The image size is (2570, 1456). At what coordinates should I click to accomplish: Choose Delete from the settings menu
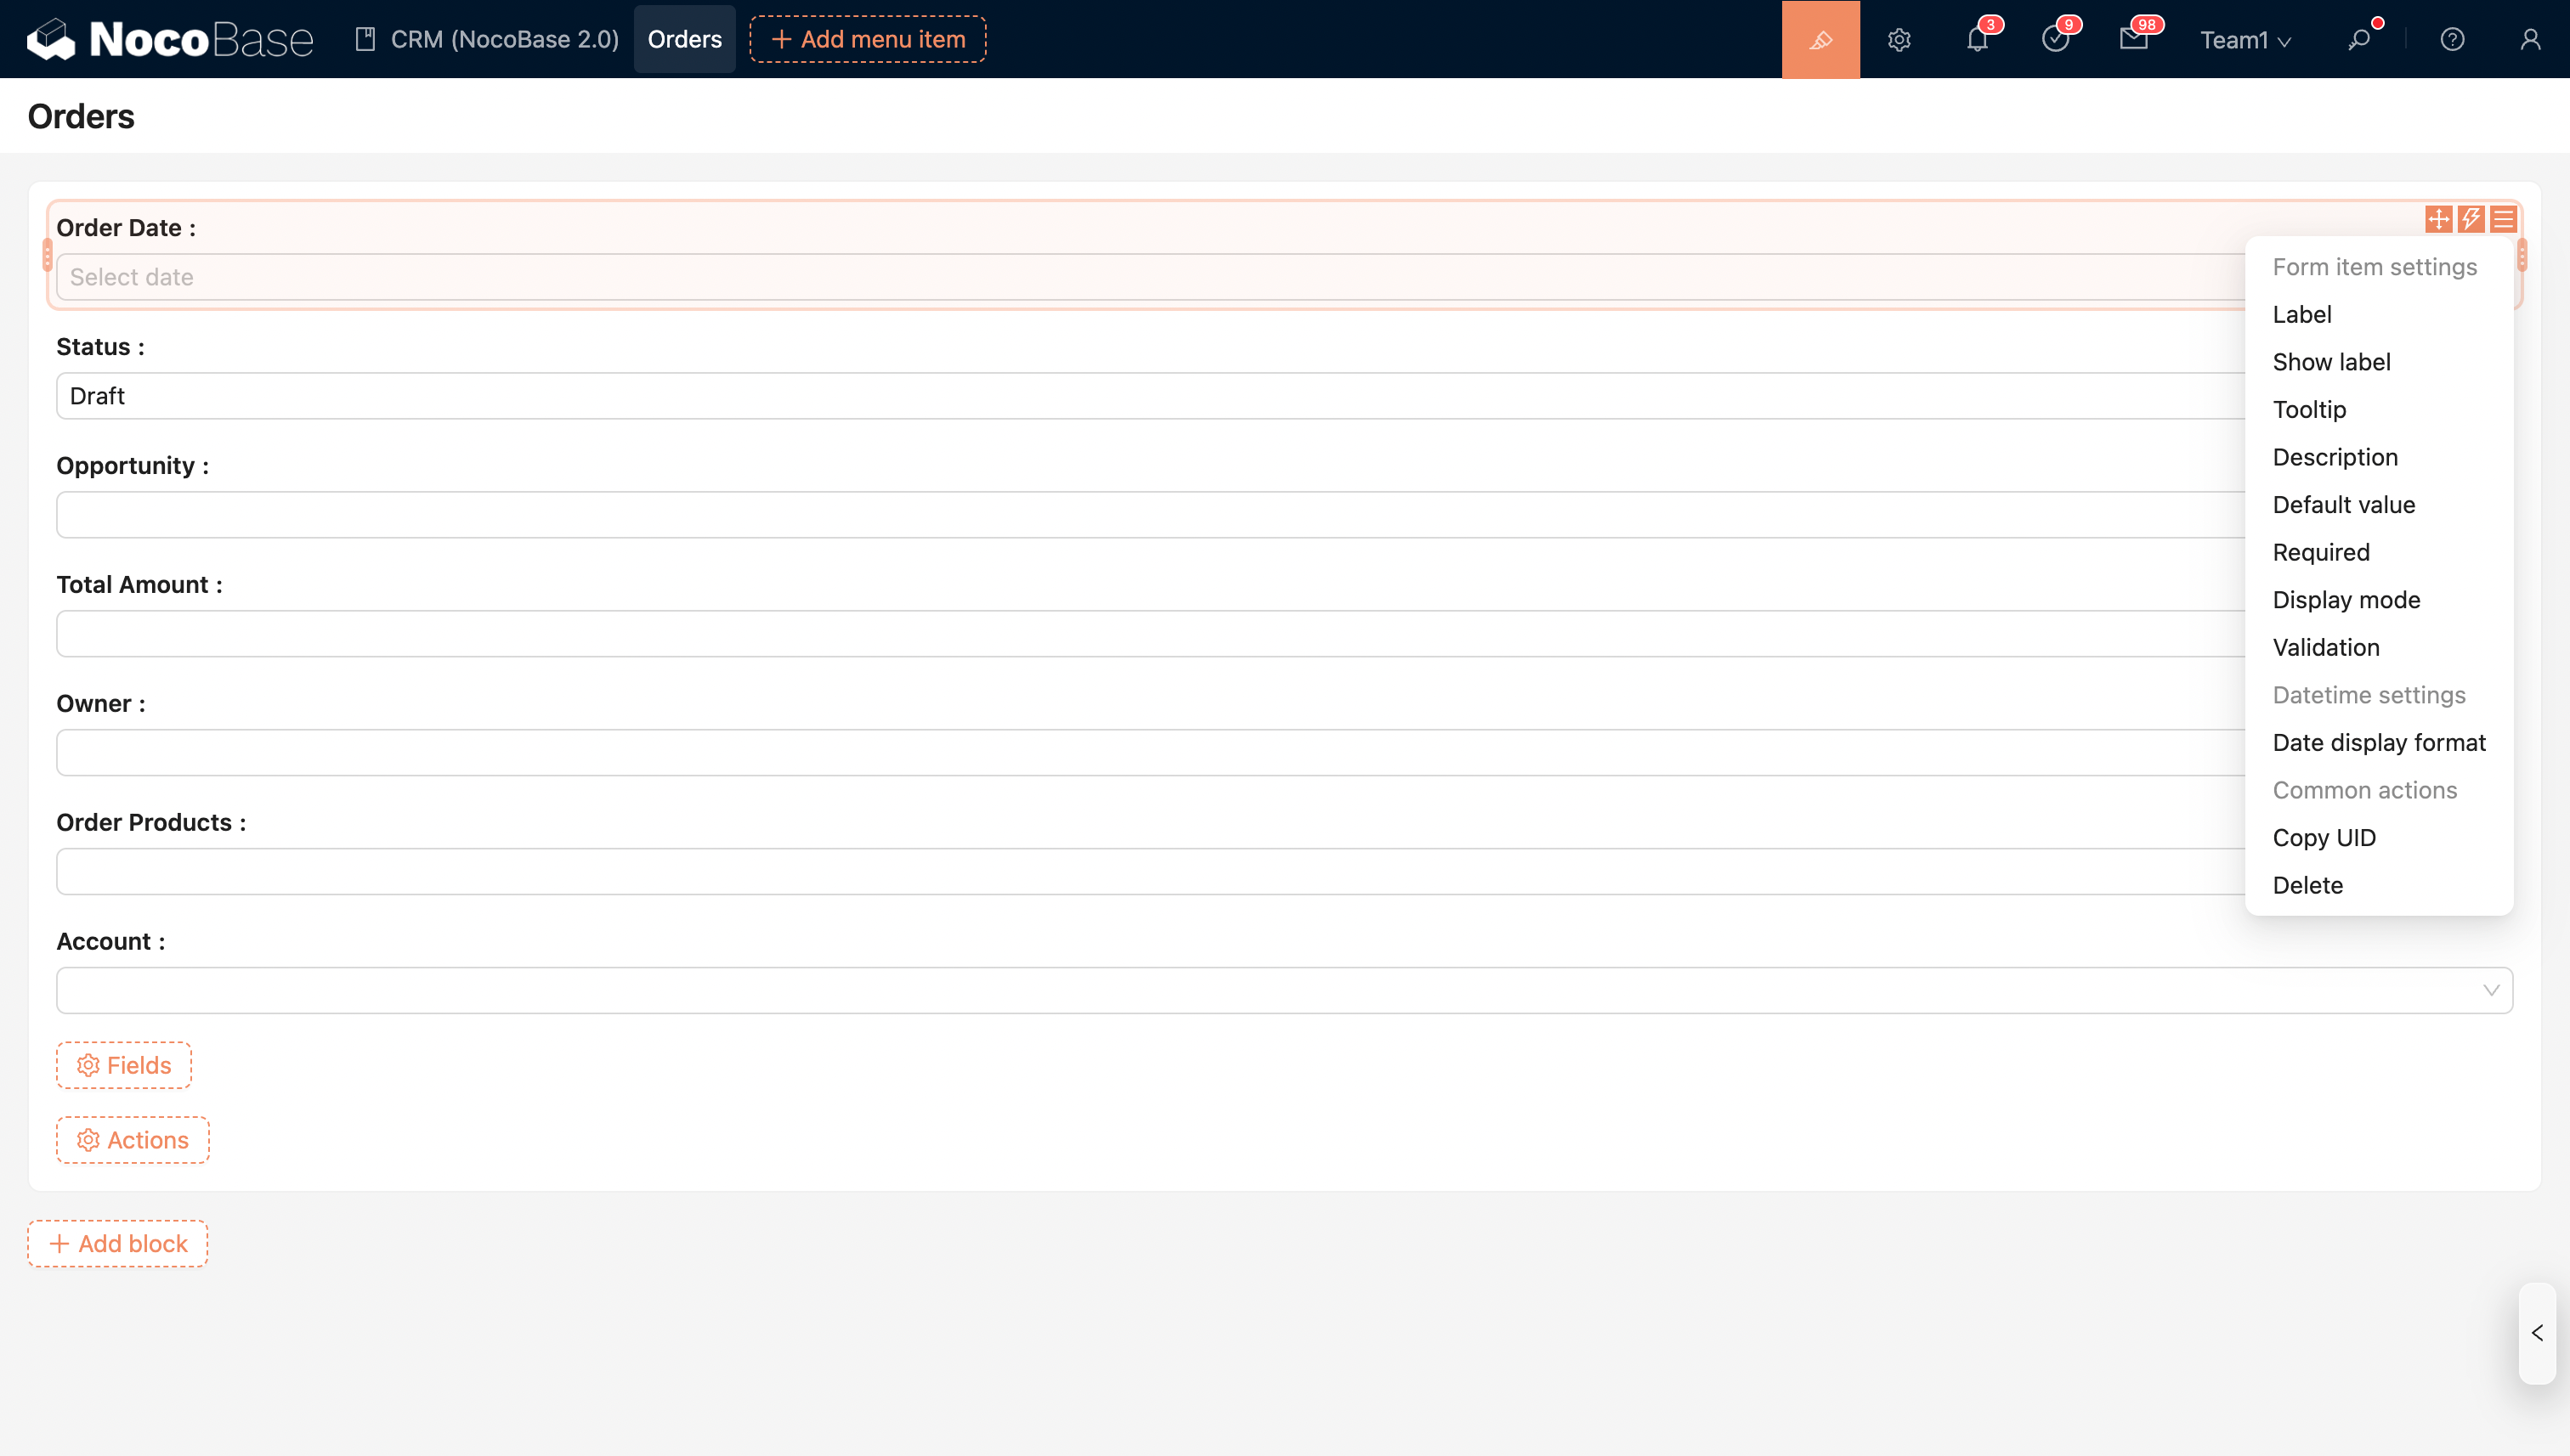(x=2307, y=885)
